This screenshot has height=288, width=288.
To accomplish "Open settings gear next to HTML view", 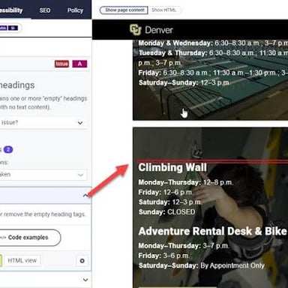I will click(x=82, y=261).
